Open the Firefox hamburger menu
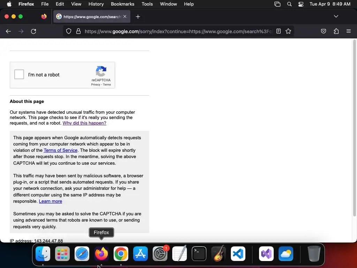This screenshot has height=268, width=357. tap(349, 31)
